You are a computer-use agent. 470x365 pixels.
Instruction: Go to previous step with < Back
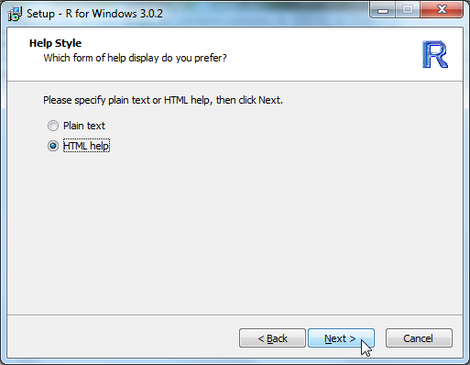coord(272,338)
